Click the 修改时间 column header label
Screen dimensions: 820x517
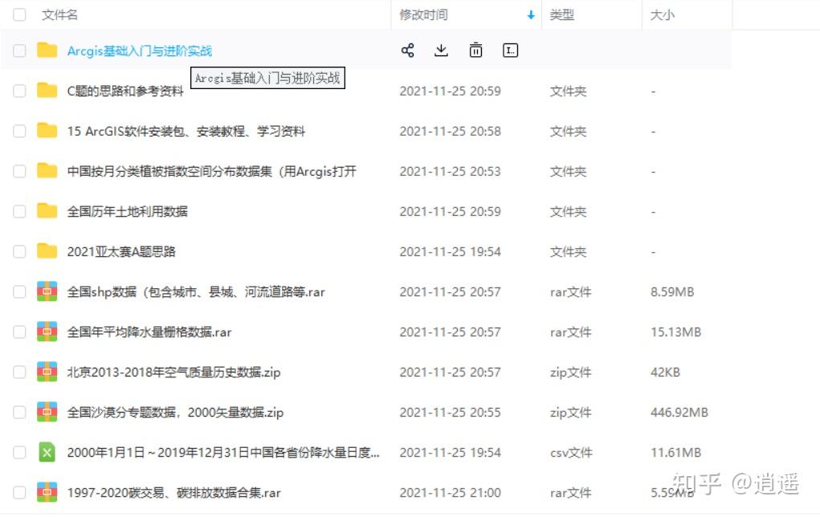click(423, 15)
